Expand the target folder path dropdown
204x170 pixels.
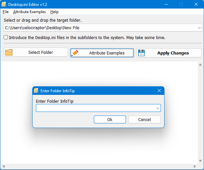[199, 28]
